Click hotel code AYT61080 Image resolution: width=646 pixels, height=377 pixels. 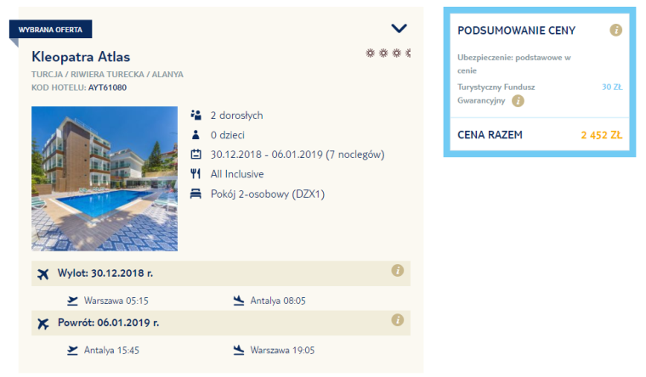point(108,87)
